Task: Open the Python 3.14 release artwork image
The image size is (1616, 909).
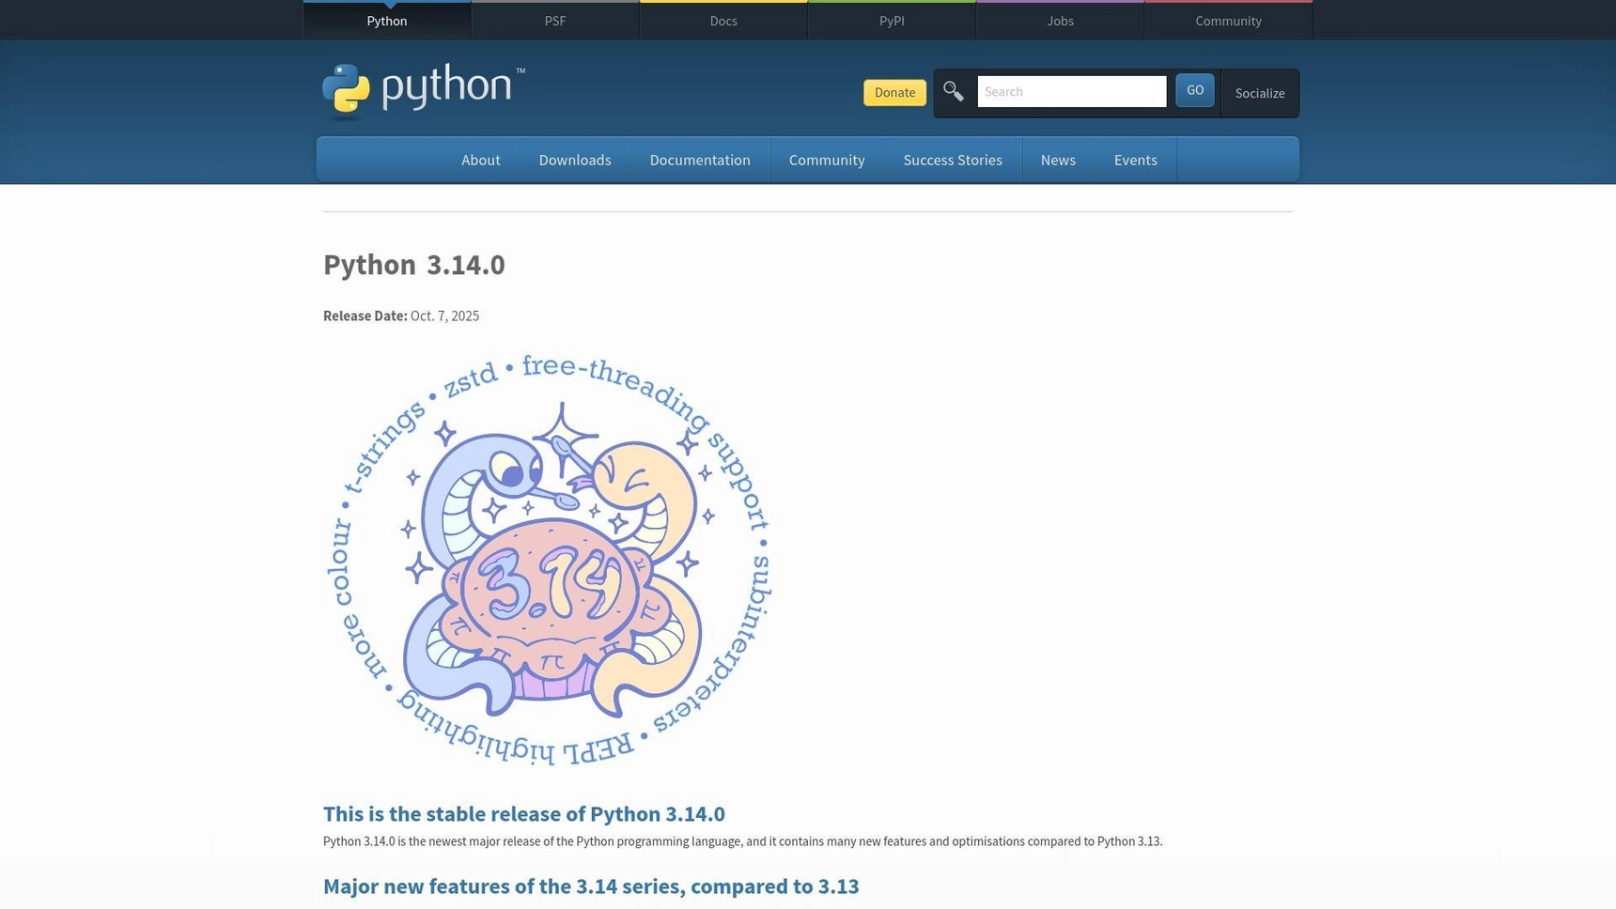Action: [551, 560]
